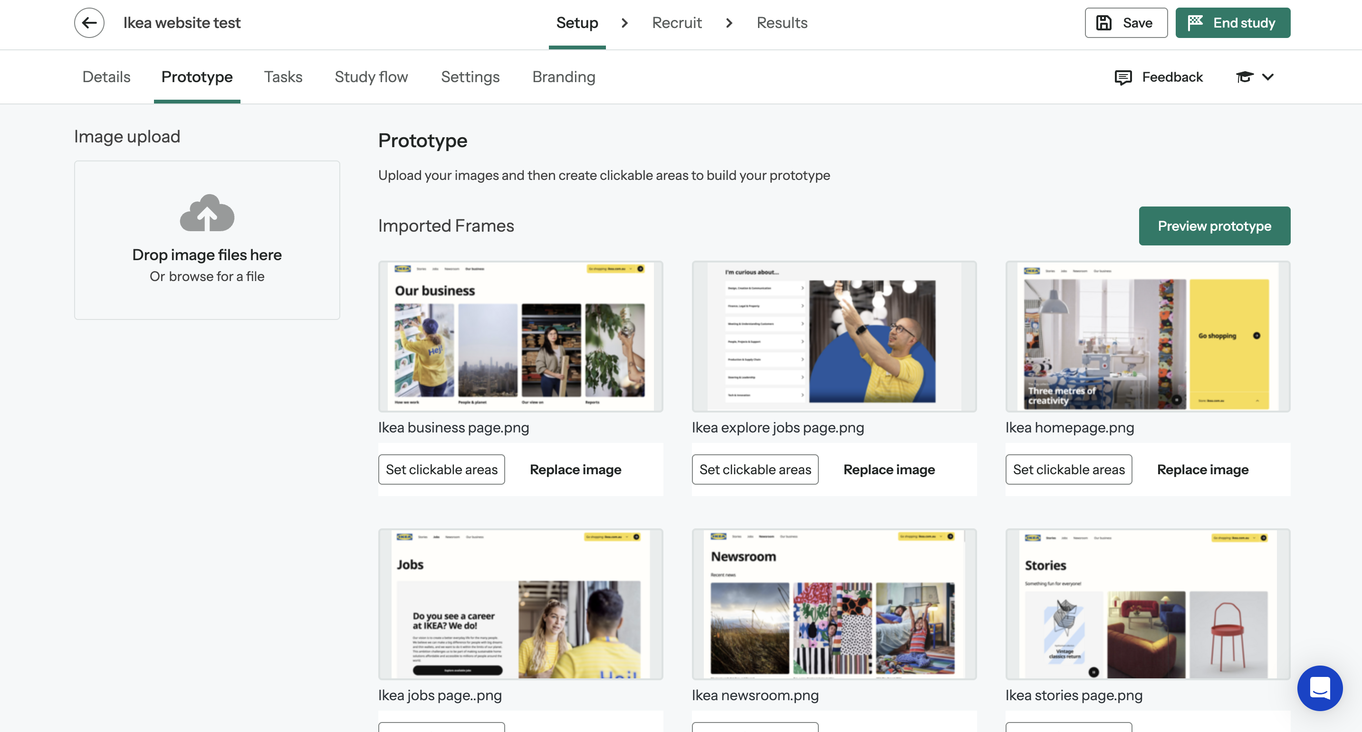Screen dimensions: 1362x732
Task: Open the Branding tab
Action: click(x=564, y=77)
